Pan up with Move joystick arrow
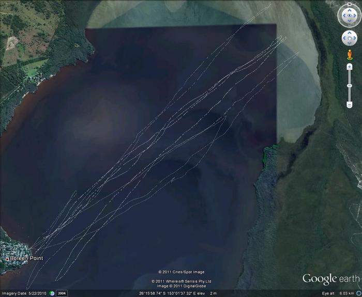Screen dimensions: 362x297 [x=349, y=33]
